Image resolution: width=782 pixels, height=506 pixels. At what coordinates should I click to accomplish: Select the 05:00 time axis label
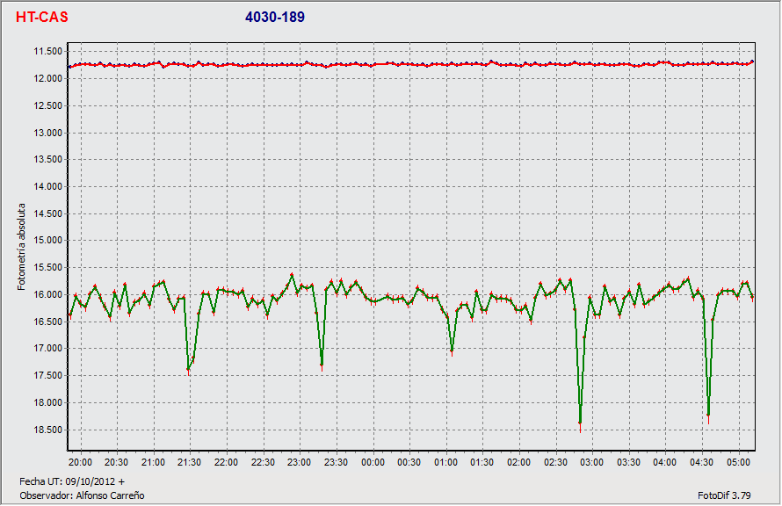point(738,462)
